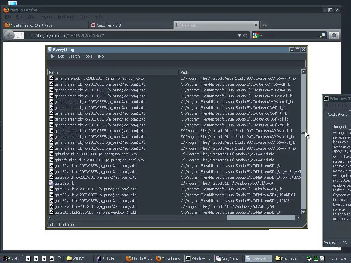Viewport: 351px width, 263px height.
Task: Click the Everything search input field
Action: [176, 64]
